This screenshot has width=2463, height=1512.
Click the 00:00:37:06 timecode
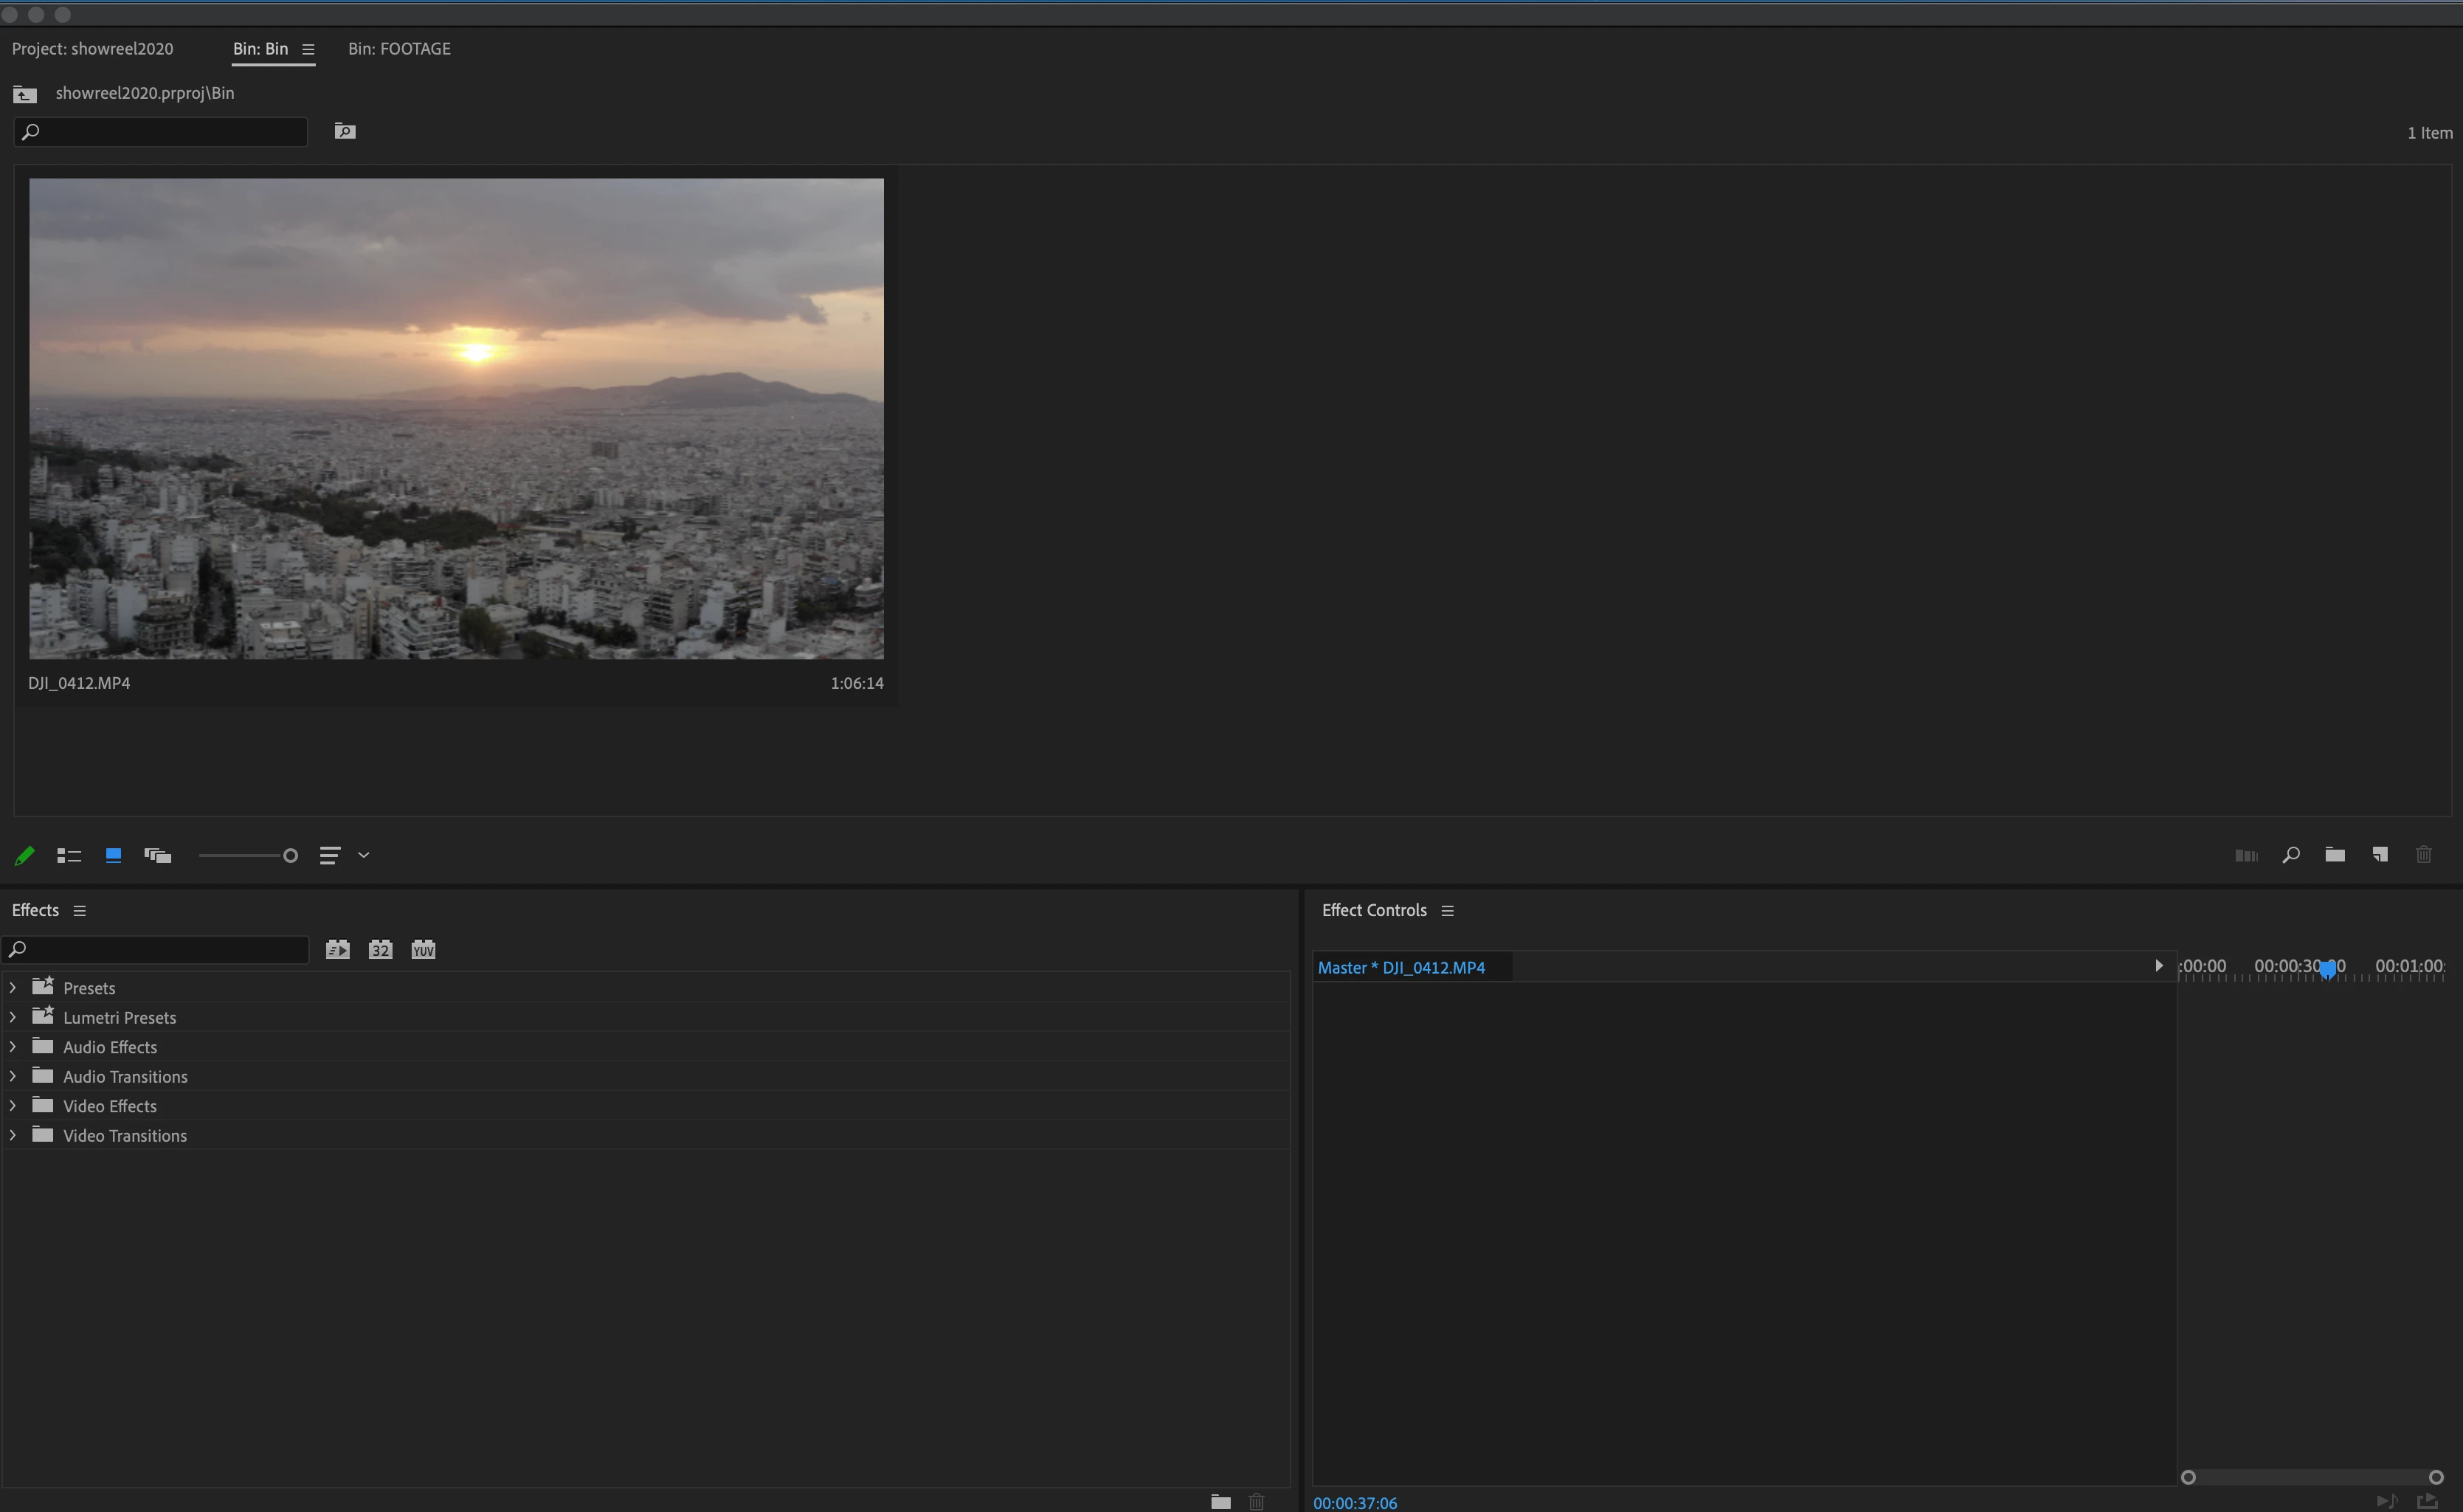click(x=1355, y=1502)
